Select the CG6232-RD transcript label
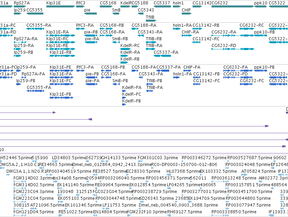 [x=224, y=46]
